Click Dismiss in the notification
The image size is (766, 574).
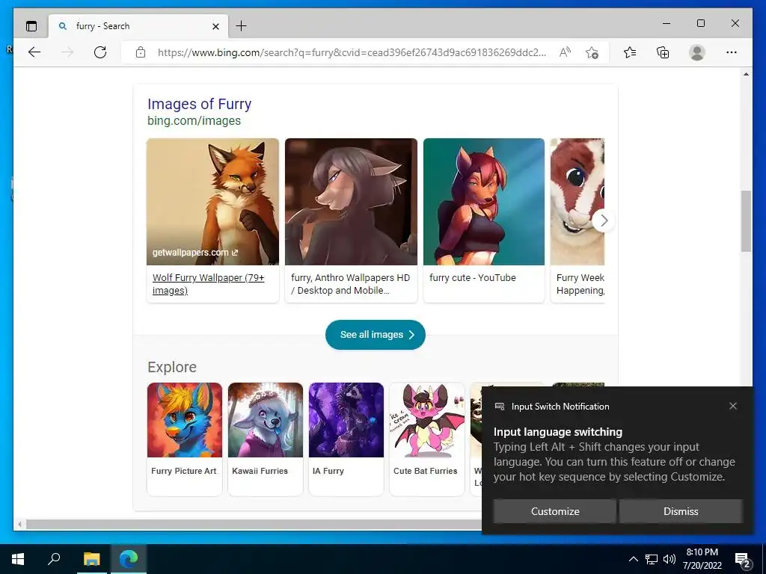pyautogui.click(x=681, y=511)
